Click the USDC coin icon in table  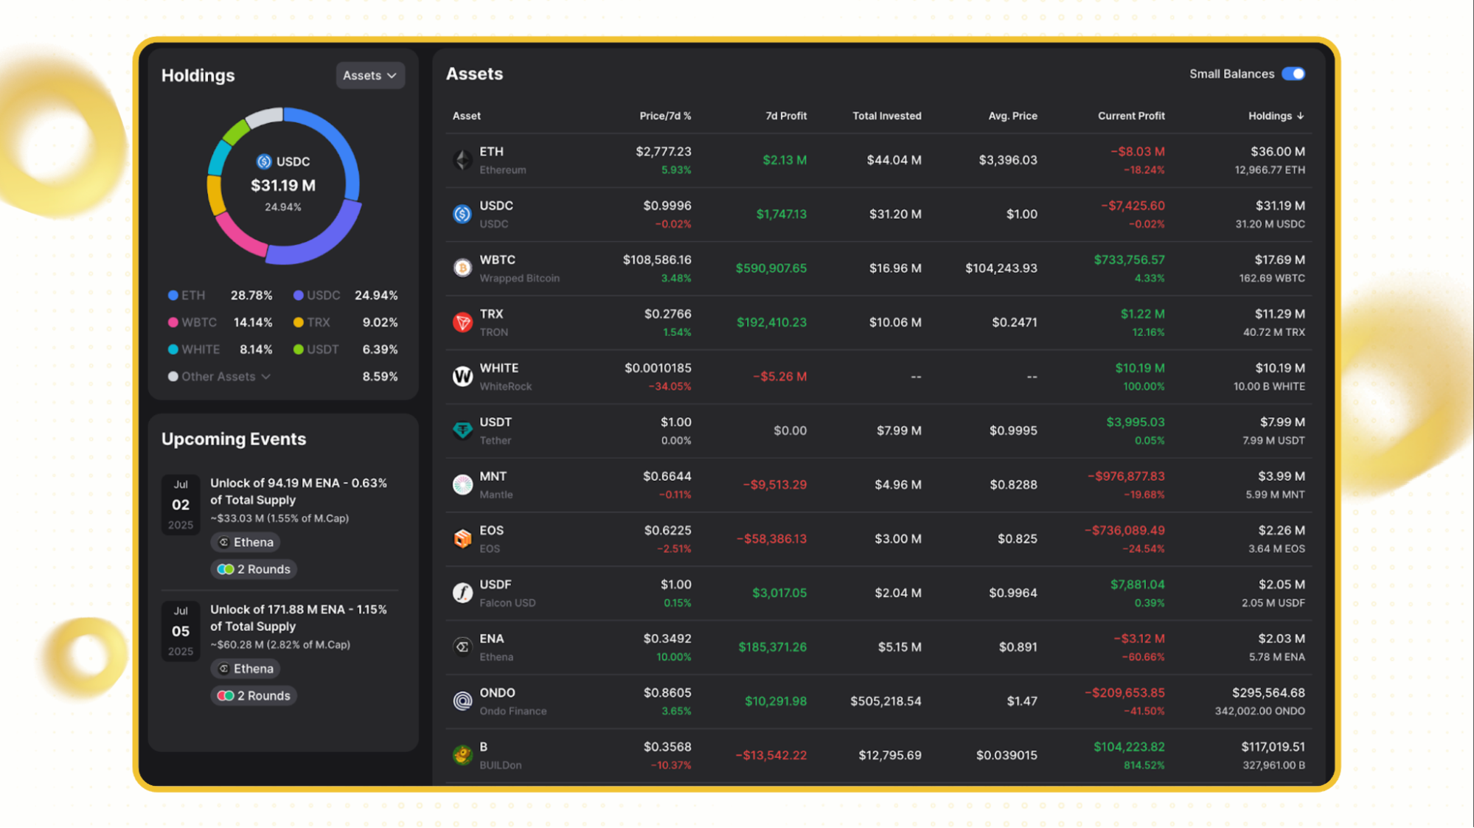pos(462,214)
